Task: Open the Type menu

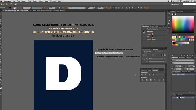Action: pyautogui.click(x=30, y=1)
